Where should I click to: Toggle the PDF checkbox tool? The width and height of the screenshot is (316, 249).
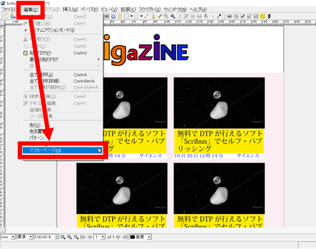click(243, 16)
